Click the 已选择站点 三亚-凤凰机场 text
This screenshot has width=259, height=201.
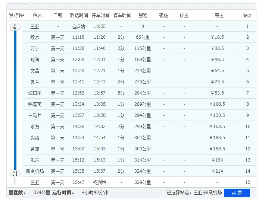click(194, 192)
